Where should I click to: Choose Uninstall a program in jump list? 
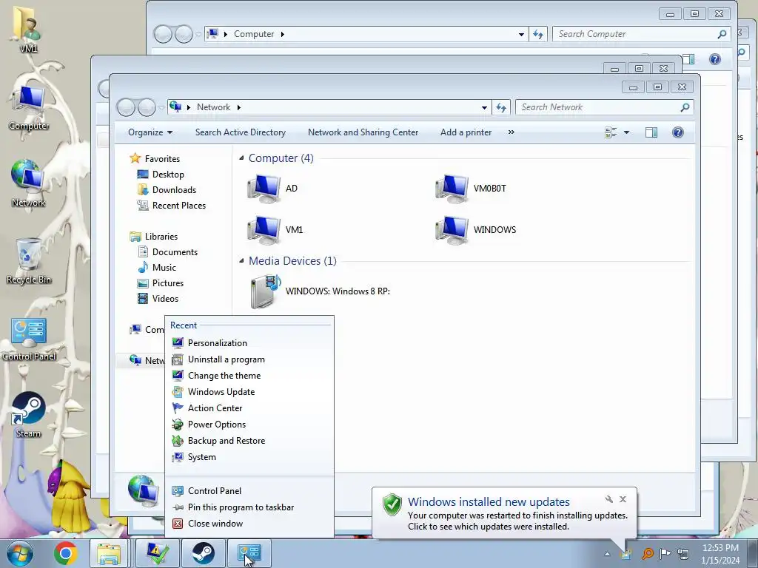[249, 359]
